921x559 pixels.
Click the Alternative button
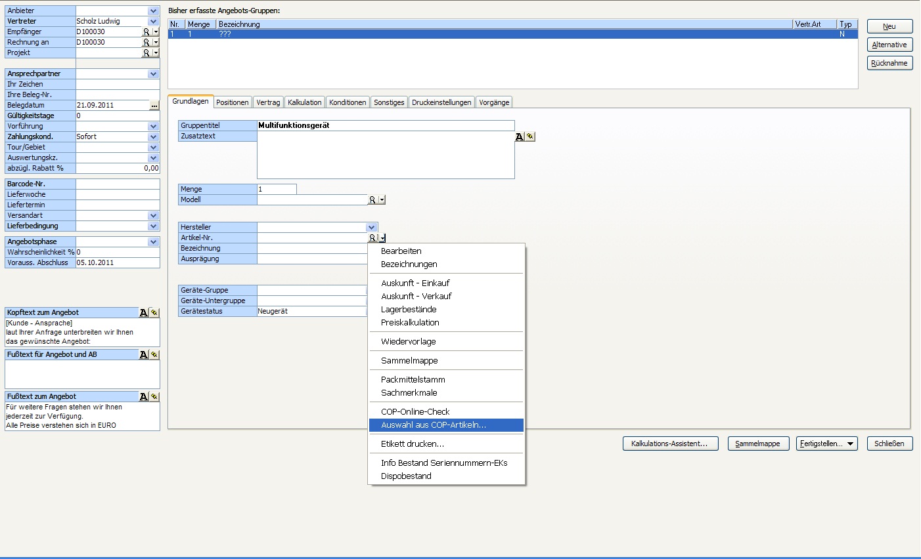pyautogui.click(x=889, y=45)
